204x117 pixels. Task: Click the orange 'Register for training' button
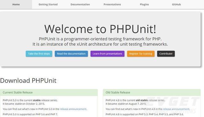141,54
